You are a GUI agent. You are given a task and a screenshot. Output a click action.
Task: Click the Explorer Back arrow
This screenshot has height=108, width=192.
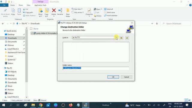(x=3, y=24)
